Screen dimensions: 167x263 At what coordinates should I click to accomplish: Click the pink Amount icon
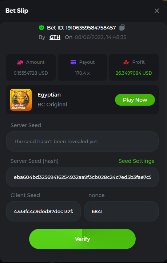(x=20, y=62)
